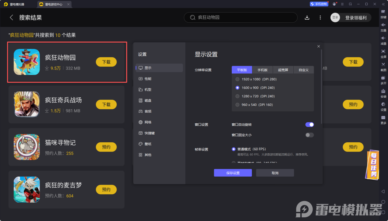The height and width of the screenshot is (221, 388).
Task: Open the hamburger menu in the title bar
Action: (342, 4)
